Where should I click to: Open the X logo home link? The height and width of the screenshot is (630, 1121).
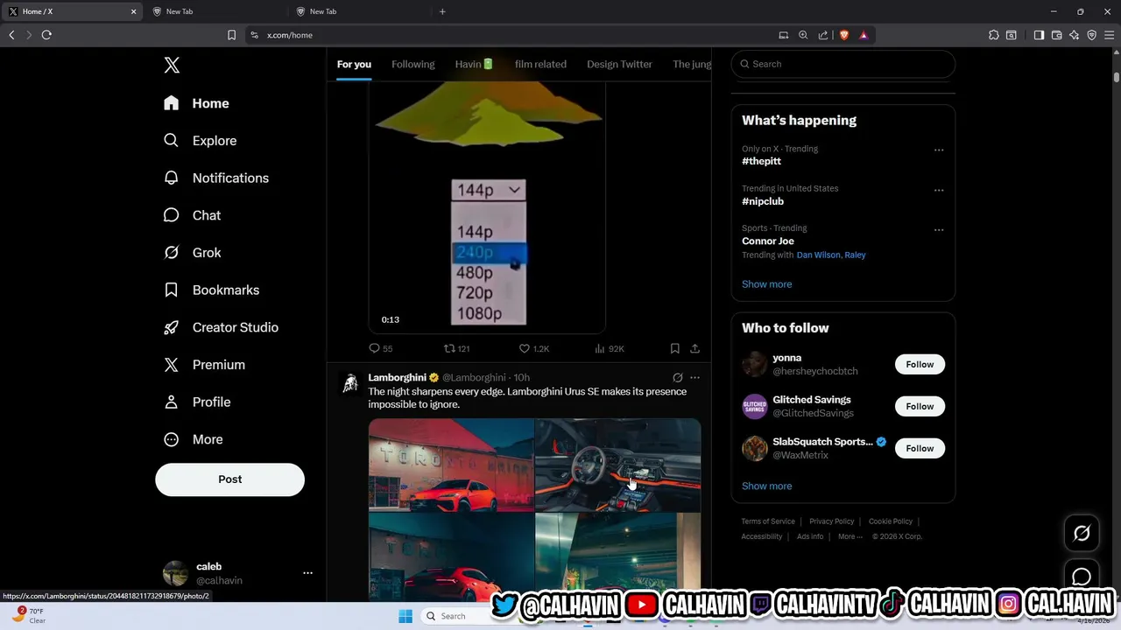pyautogui.click(x=172, y=65)
